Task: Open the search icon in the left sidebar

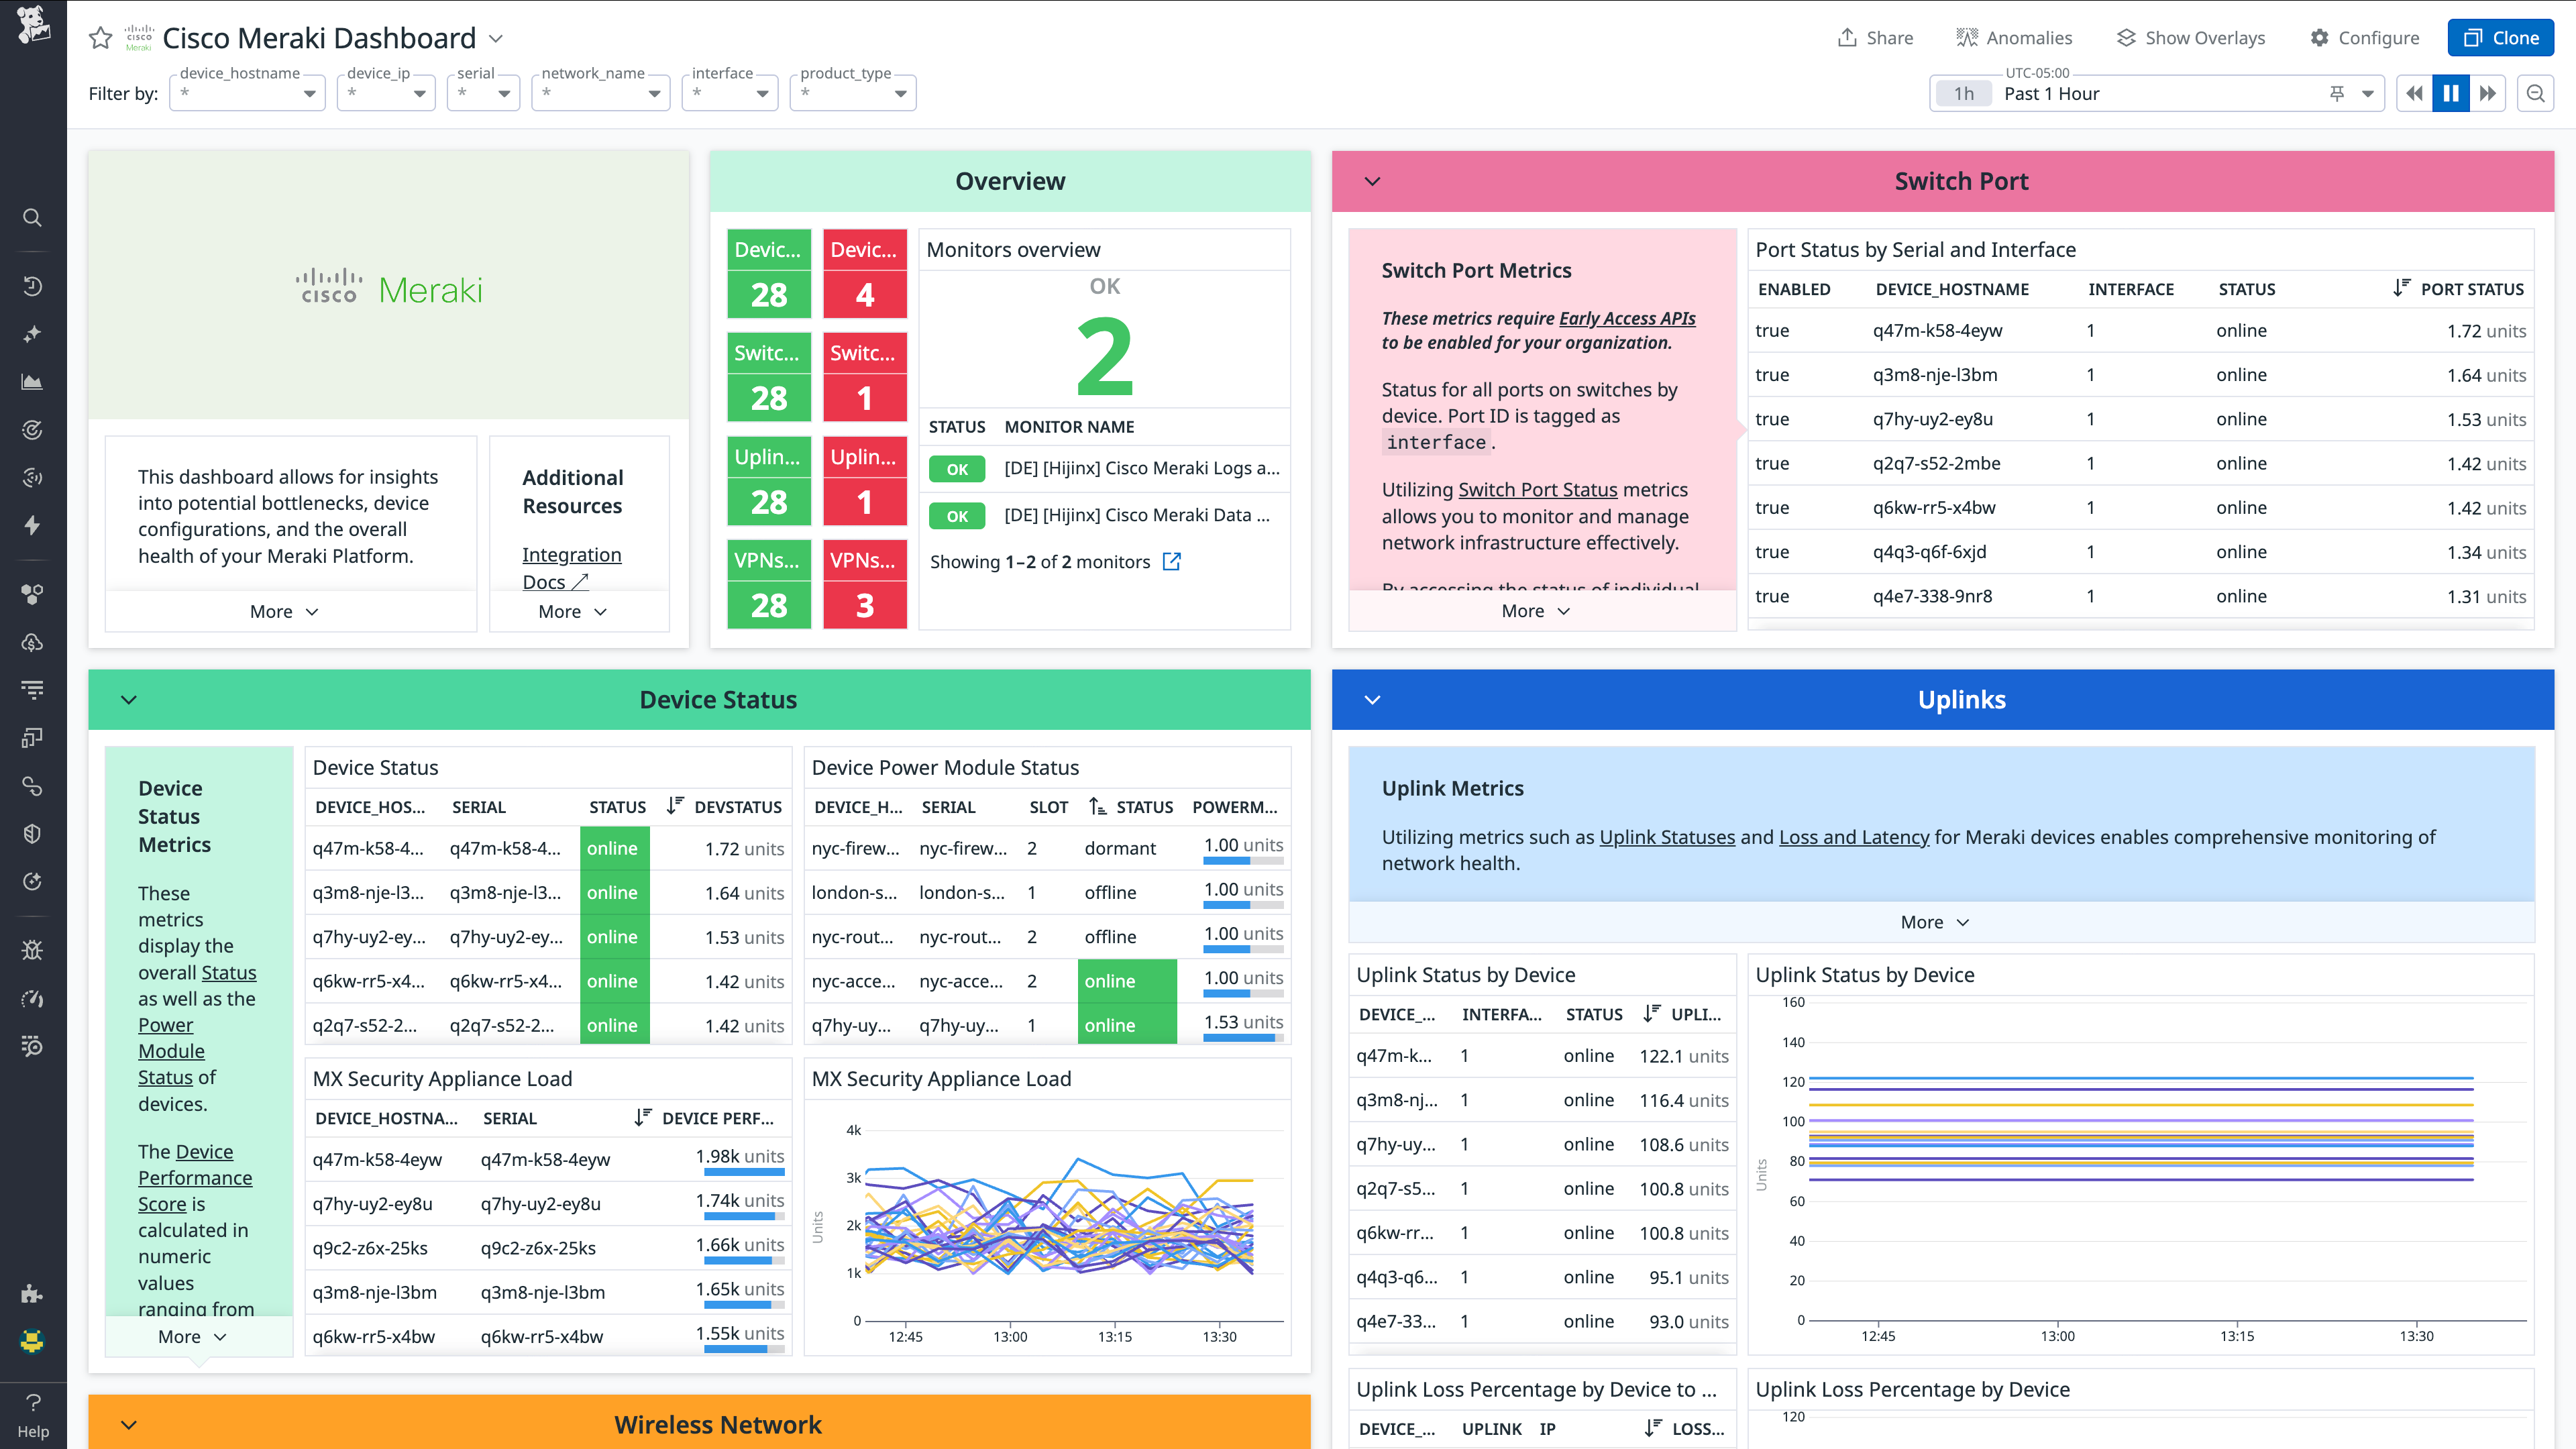Action: point(32,218)
